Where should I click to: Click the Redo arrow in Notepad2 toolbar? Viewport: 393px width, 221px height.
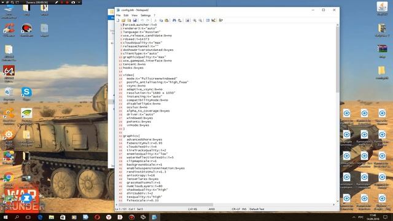click(x=147, y=20)
